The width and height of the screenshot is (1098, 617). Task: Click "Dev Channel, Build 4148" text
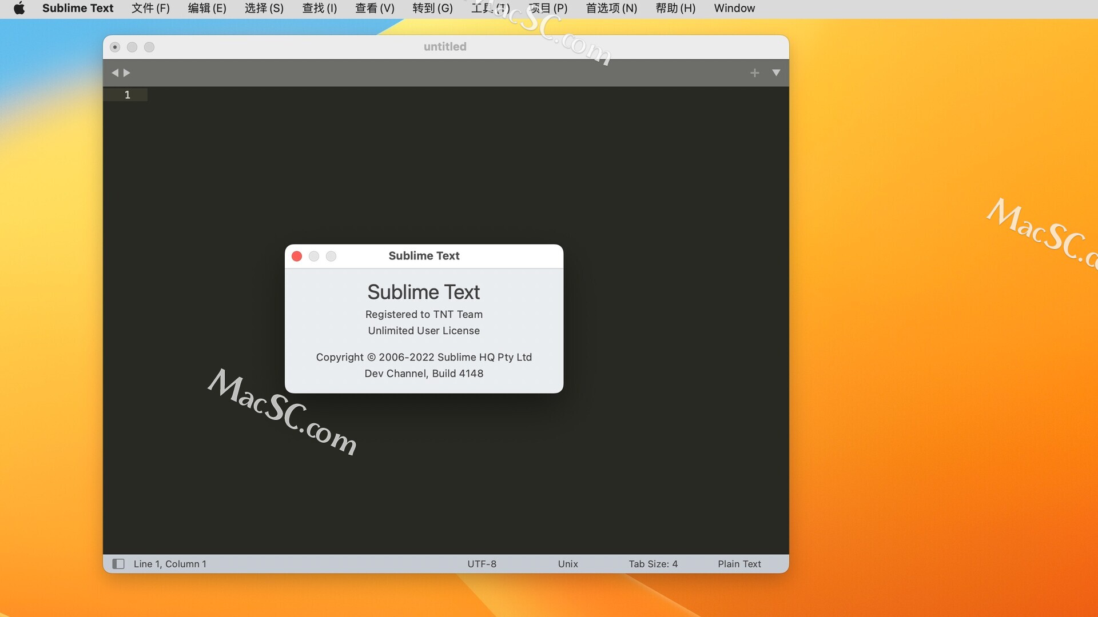(x=424, y=373)
